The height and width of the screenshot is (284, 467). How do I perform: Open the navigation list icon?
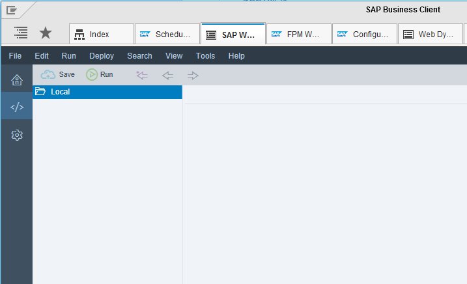pyautogui.click(x=21, y=33)
